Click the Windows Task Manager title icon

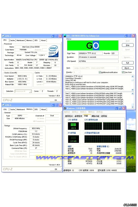coord(65,108)
